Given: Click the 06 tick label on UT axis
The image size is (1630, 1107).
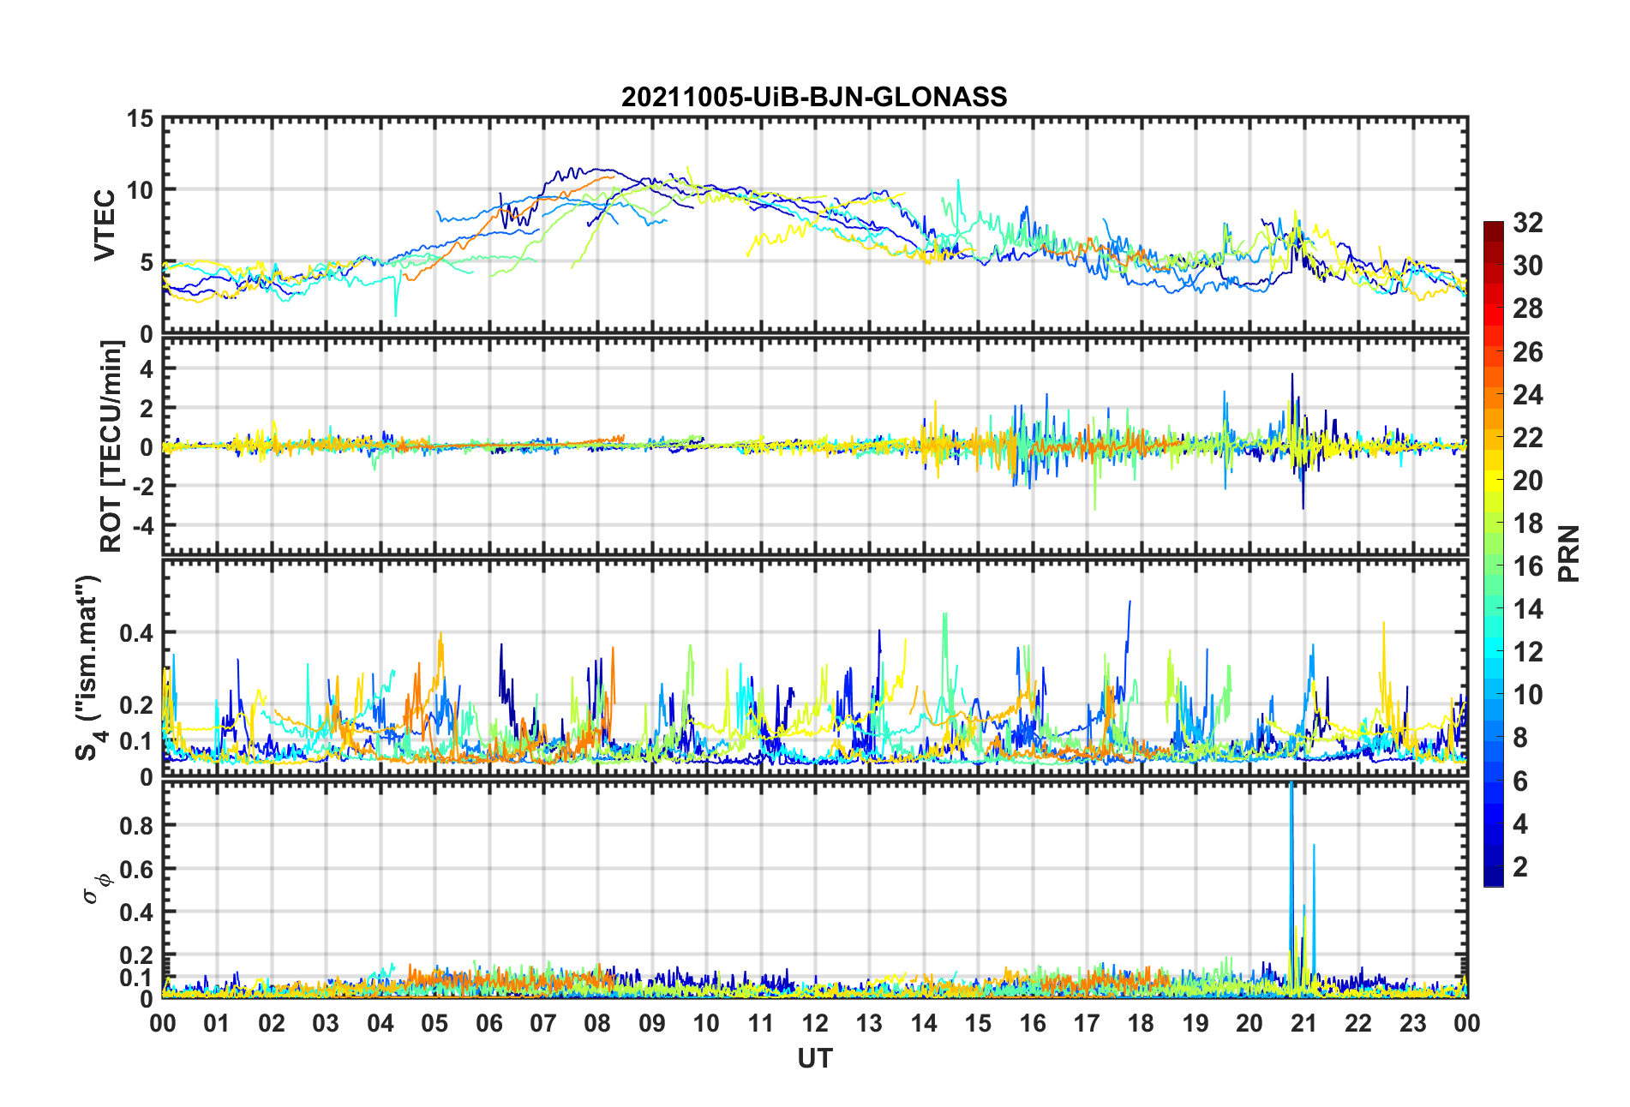Looking at the screenshot, I should [489, 1023].
